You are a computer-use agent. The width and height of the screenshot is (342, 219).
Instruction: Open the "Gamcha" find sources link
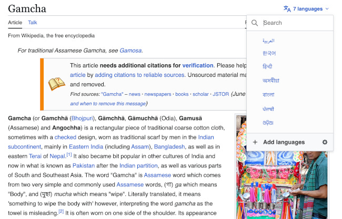(112, 94)
